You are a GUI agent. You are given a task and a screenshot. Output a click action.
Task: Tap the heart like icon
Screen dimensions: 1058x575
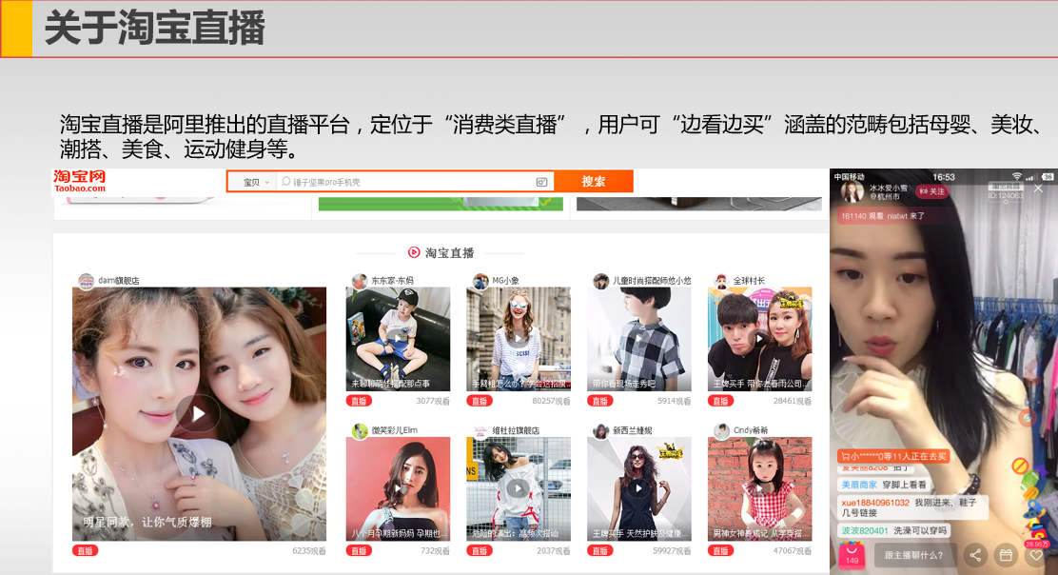point(1036,555)
